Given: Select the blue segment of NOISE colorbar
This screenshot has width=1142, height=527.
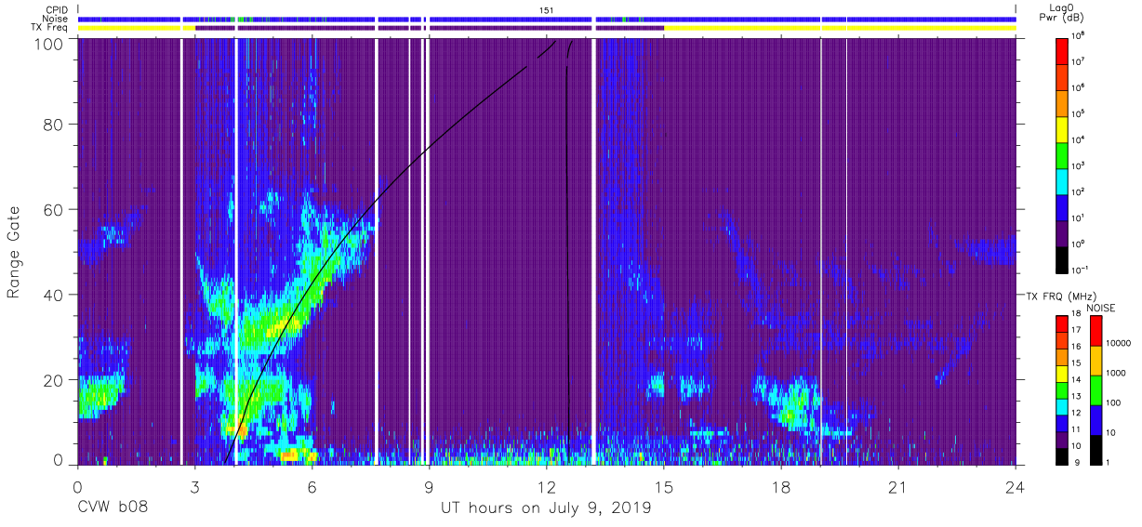Looking at the screenshot, I should (1096, 419).
